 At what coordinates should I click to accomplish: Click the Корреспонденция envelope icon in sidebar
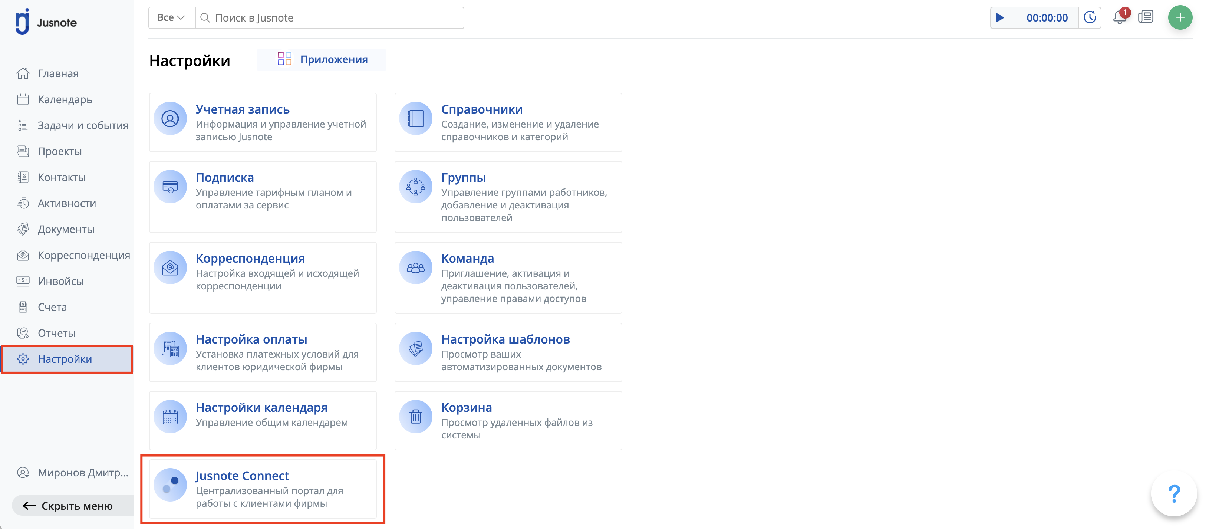coord(23,255)
